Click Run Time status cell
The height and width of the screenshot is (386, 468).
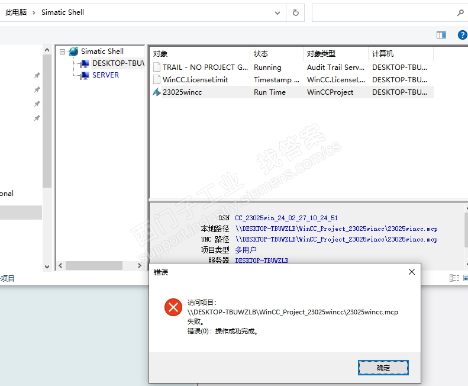pyautogui.click(x=270, y=92)
